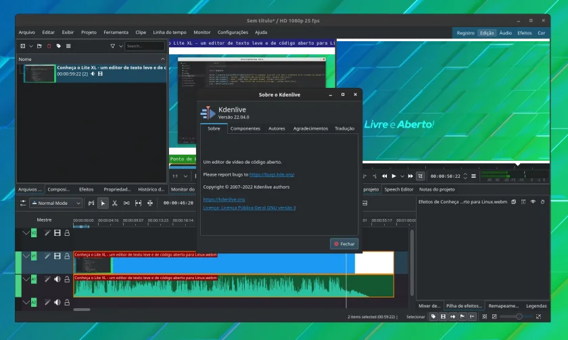Click the filter funnel icon in project bin

point(113,46)
